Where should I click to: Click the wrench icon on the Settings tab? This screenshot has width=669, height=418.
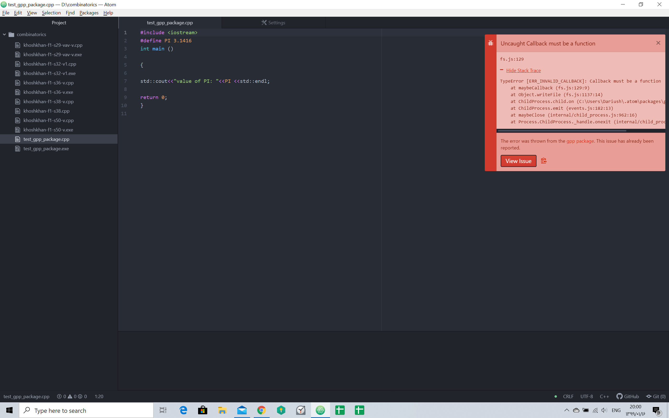coord(264,22)
